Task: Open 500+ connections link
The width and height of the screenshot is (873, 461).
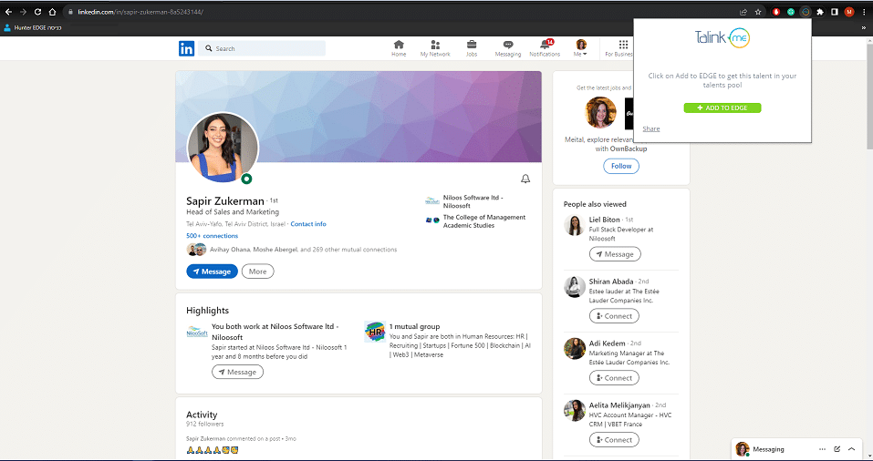Action: [x=213, y=236]
